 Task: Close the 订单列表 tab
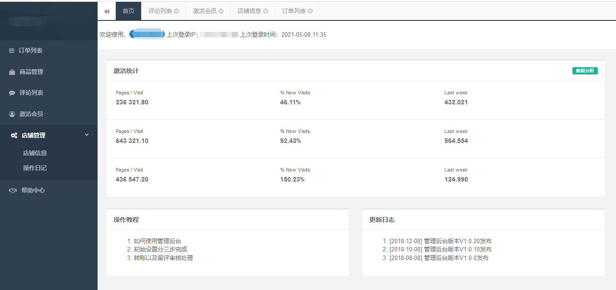pos(310,11)
